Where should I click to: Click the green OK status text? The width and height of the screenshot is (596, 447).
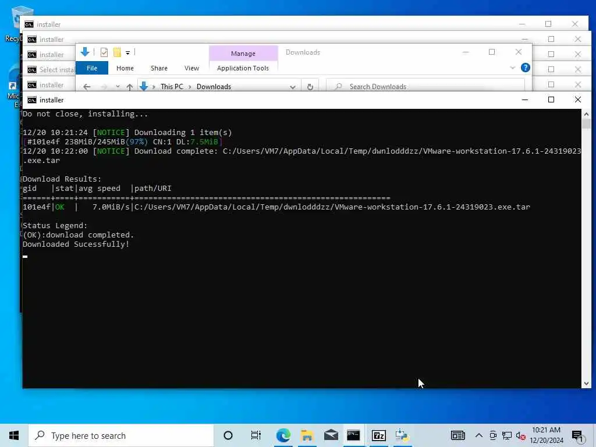pos(60,207)
